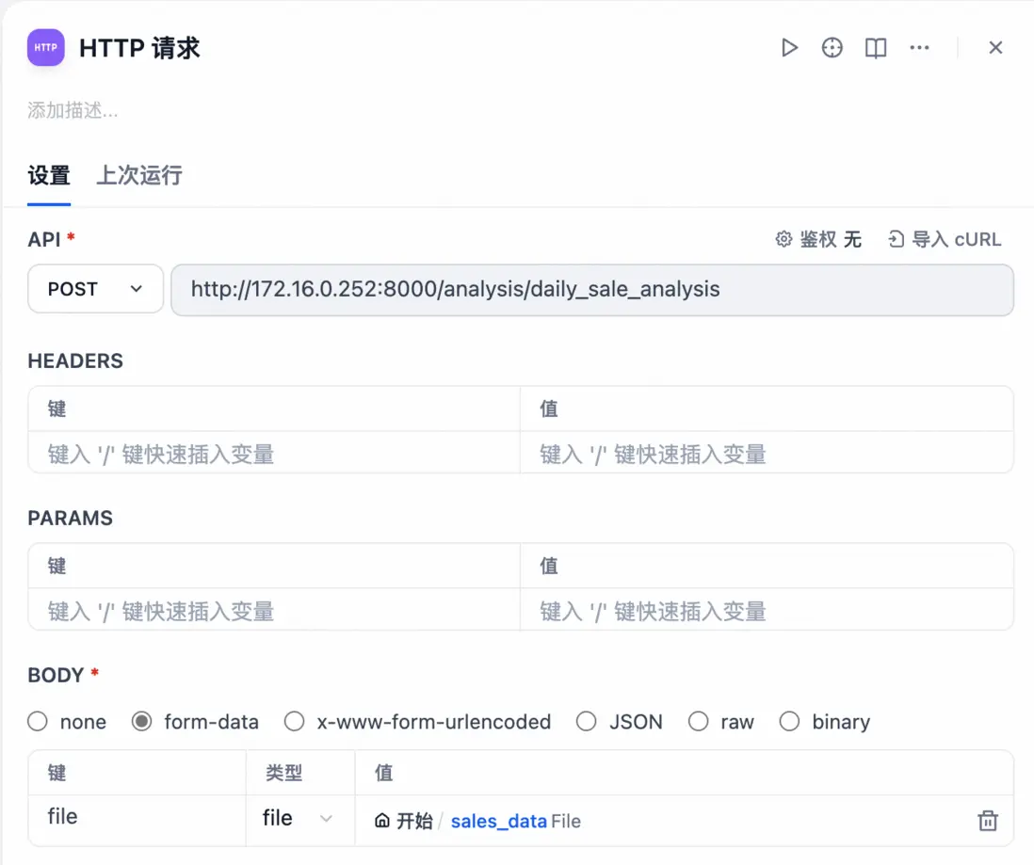This screenshot has width=1034, height=865.
Task: Click the HTTP 请求 title text
Action: [x=139, y=48]
